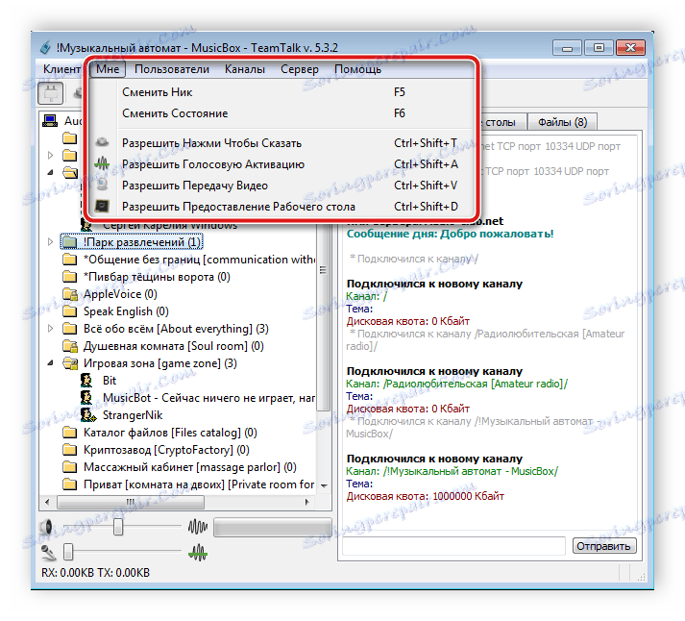Image resolution: width=685 pixels, height=621 pixels.
Task: Click the desktop sharing icon in the menu
Action: point(102,206)
